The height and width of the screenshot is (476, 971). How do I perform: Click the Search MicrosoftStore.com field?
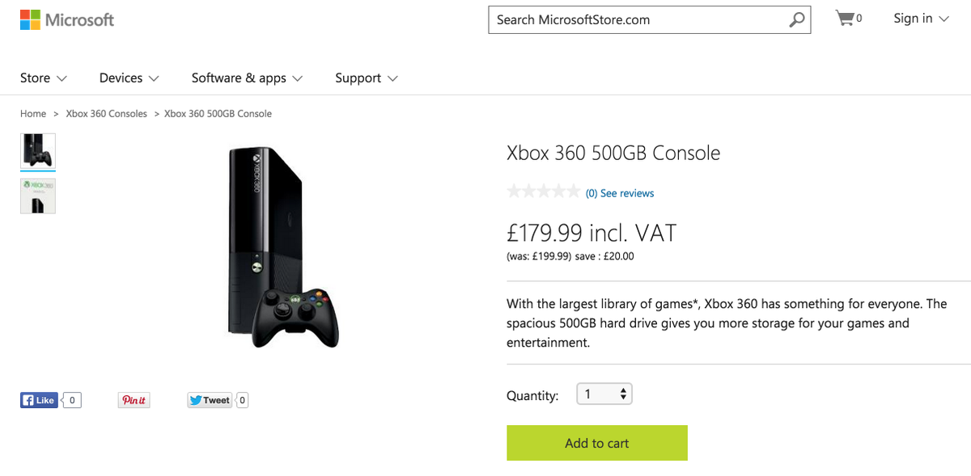pyautogui.click(x=638, y=19)
